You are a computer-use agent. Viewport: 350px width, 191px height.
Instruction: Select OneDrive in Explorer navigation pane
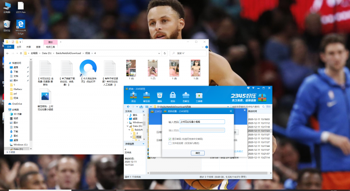click(17, 104)
